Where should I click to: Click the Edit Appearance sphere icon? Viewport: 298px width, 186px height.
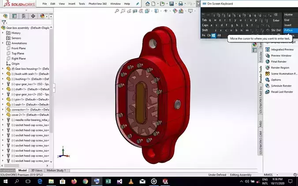[175, 11]
